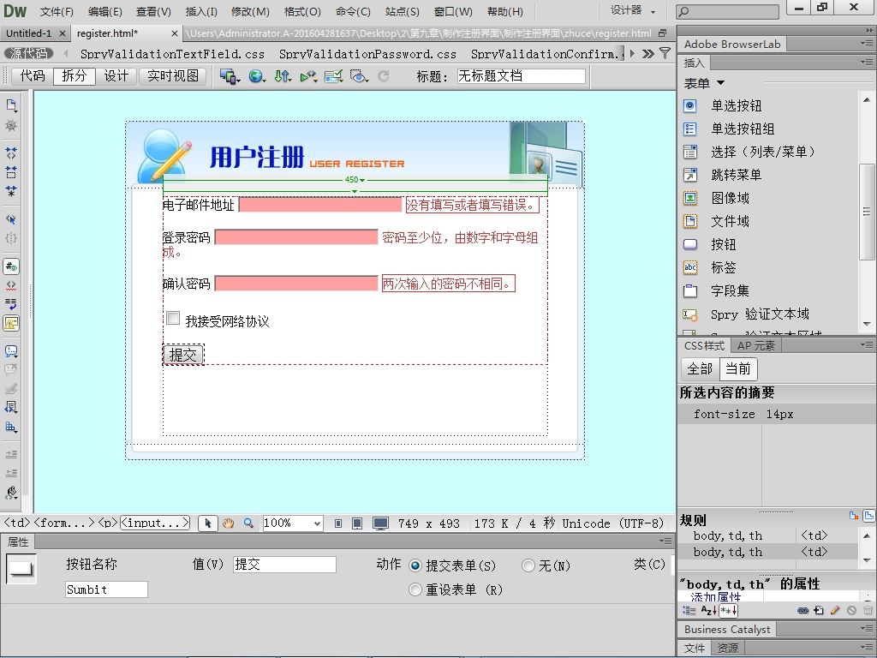Click the desktop size monitor icon
This screenshot has width=877, height=658.
[x=380, y=523]
